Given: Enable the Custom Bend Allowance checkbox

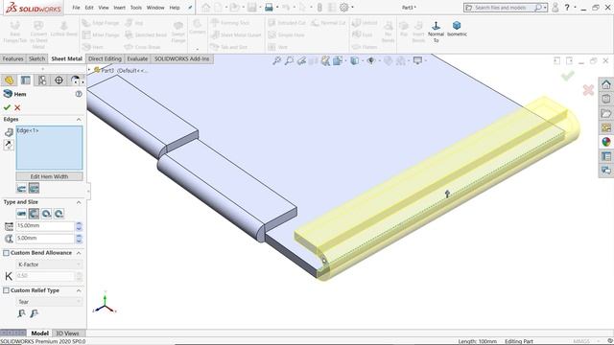Looking at the screenshot, I should (x=7, y=253).
